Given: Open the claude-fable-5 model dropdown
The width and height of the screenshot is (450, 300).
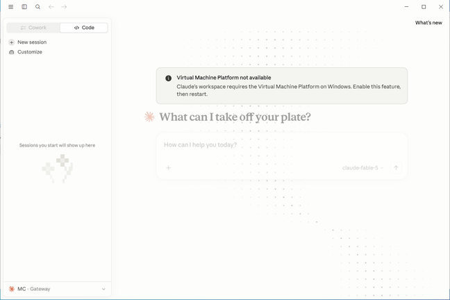Looking at the screenshot, I should [x=362, y=167].
